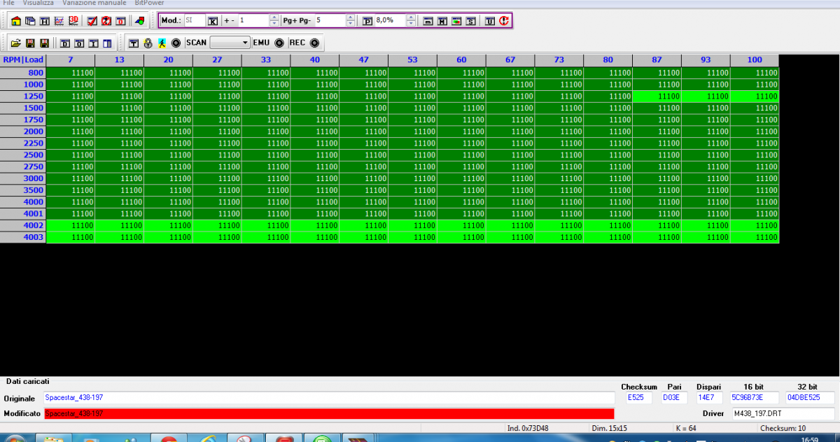Image resolution: width=840 pixels, height=442 pixels.
Task: Click the 16 bit value 5C96B73E
Action: (754, 398)
